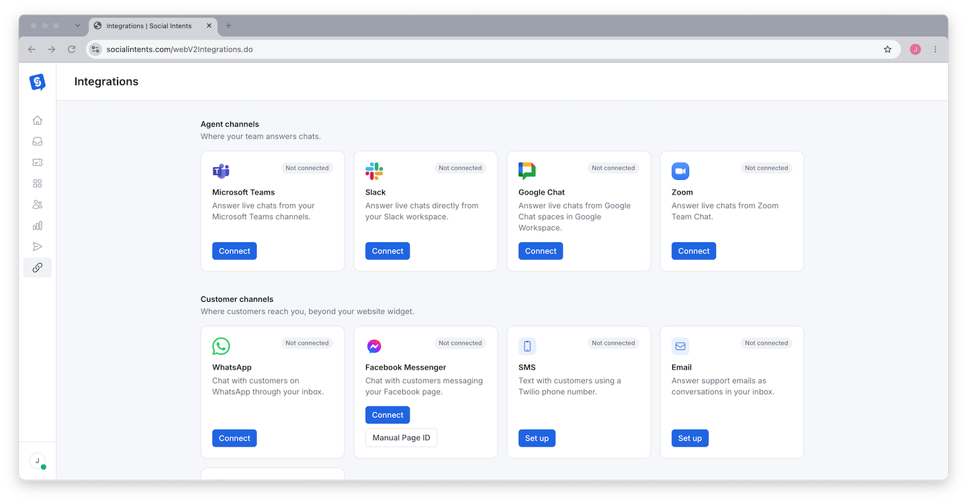Click Not connected badge on Microsoft Teams
The height and width of the screenshot is (503, 967).
click(x=307, y=168)
